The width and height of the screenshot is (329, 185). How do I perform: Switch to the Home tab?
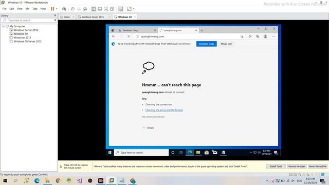point(67,17)
